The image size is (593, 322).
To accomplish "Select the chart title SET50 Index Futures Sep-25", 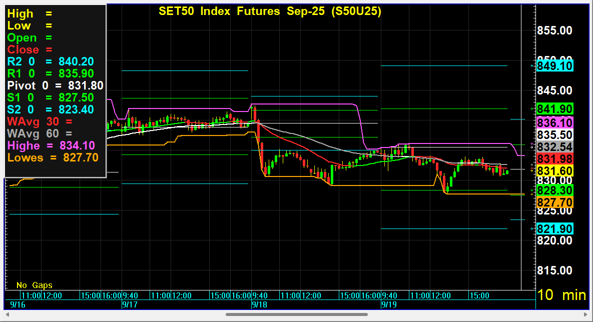I will click(270, 11).
